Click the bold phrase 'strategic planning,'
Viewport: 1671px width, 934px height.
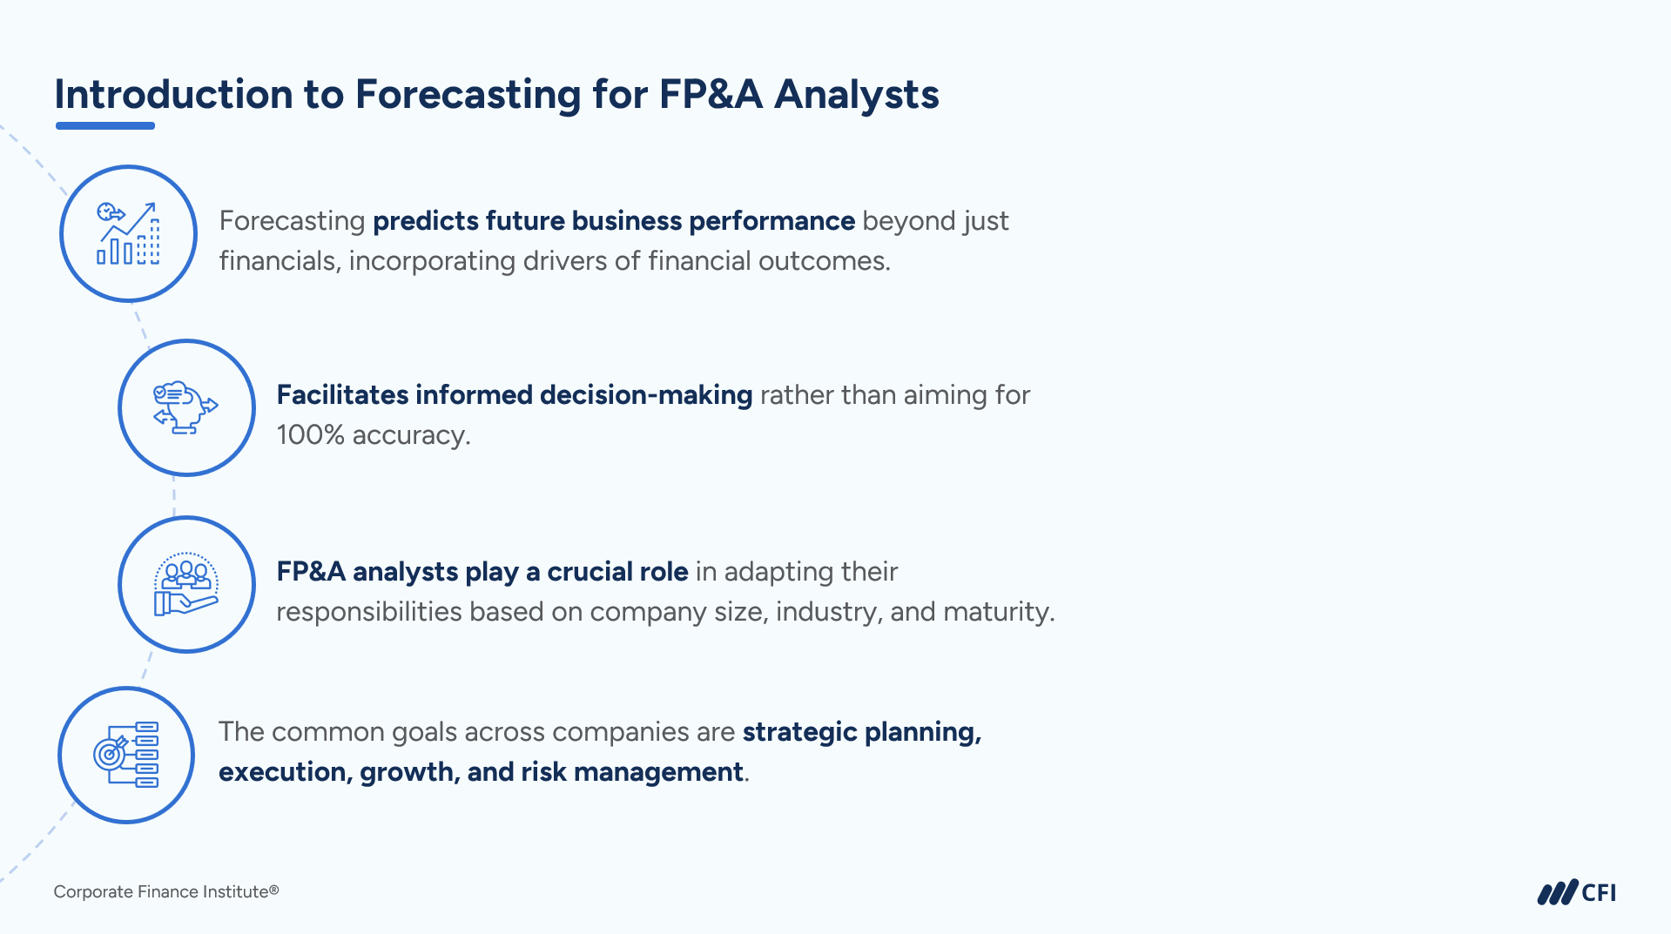click(861, 732)
